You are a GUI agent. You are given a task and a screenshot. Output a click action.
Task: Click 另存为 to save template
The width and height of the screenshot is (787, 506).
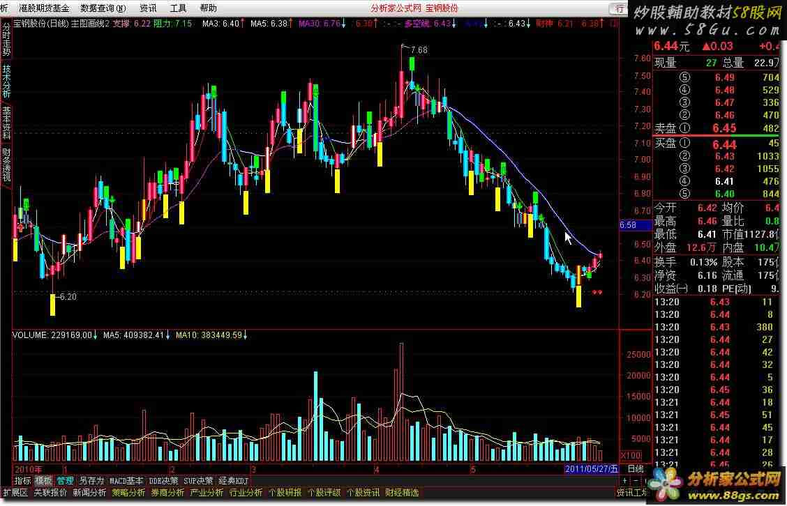91,480
